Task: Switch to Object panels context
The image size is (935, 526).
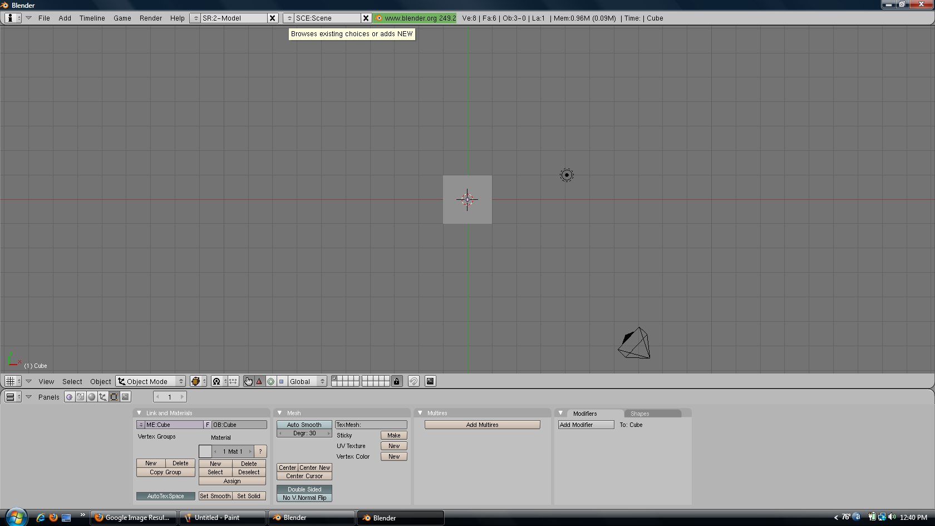Action: point(103,397)
